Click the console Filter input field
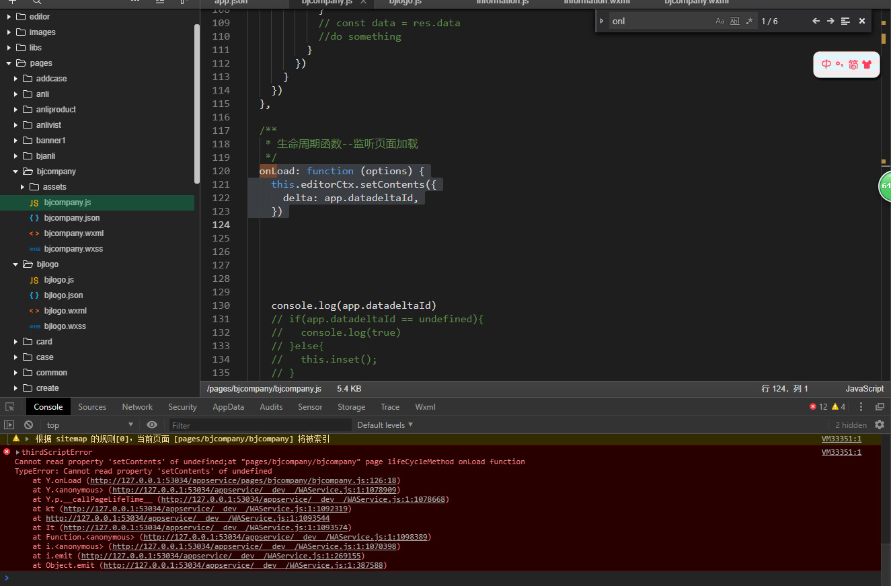Image resolution: width=891 pixels, height=586 pixels. 259,425
